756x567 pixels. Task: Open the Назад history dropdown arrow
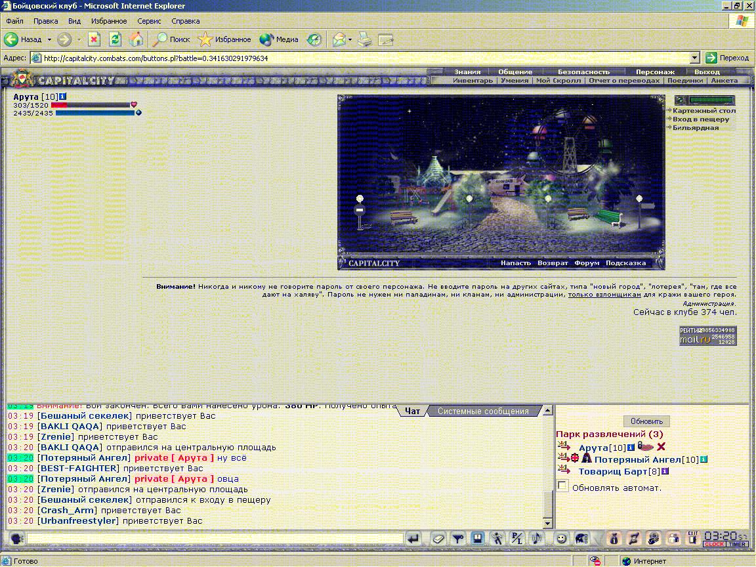point(49,39)
